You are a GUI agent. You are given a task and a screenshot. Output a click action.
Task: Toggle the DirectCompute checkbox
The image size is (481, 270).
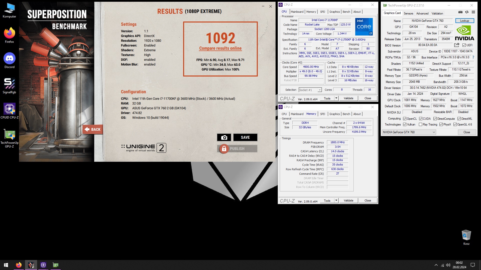click(435, 119)
